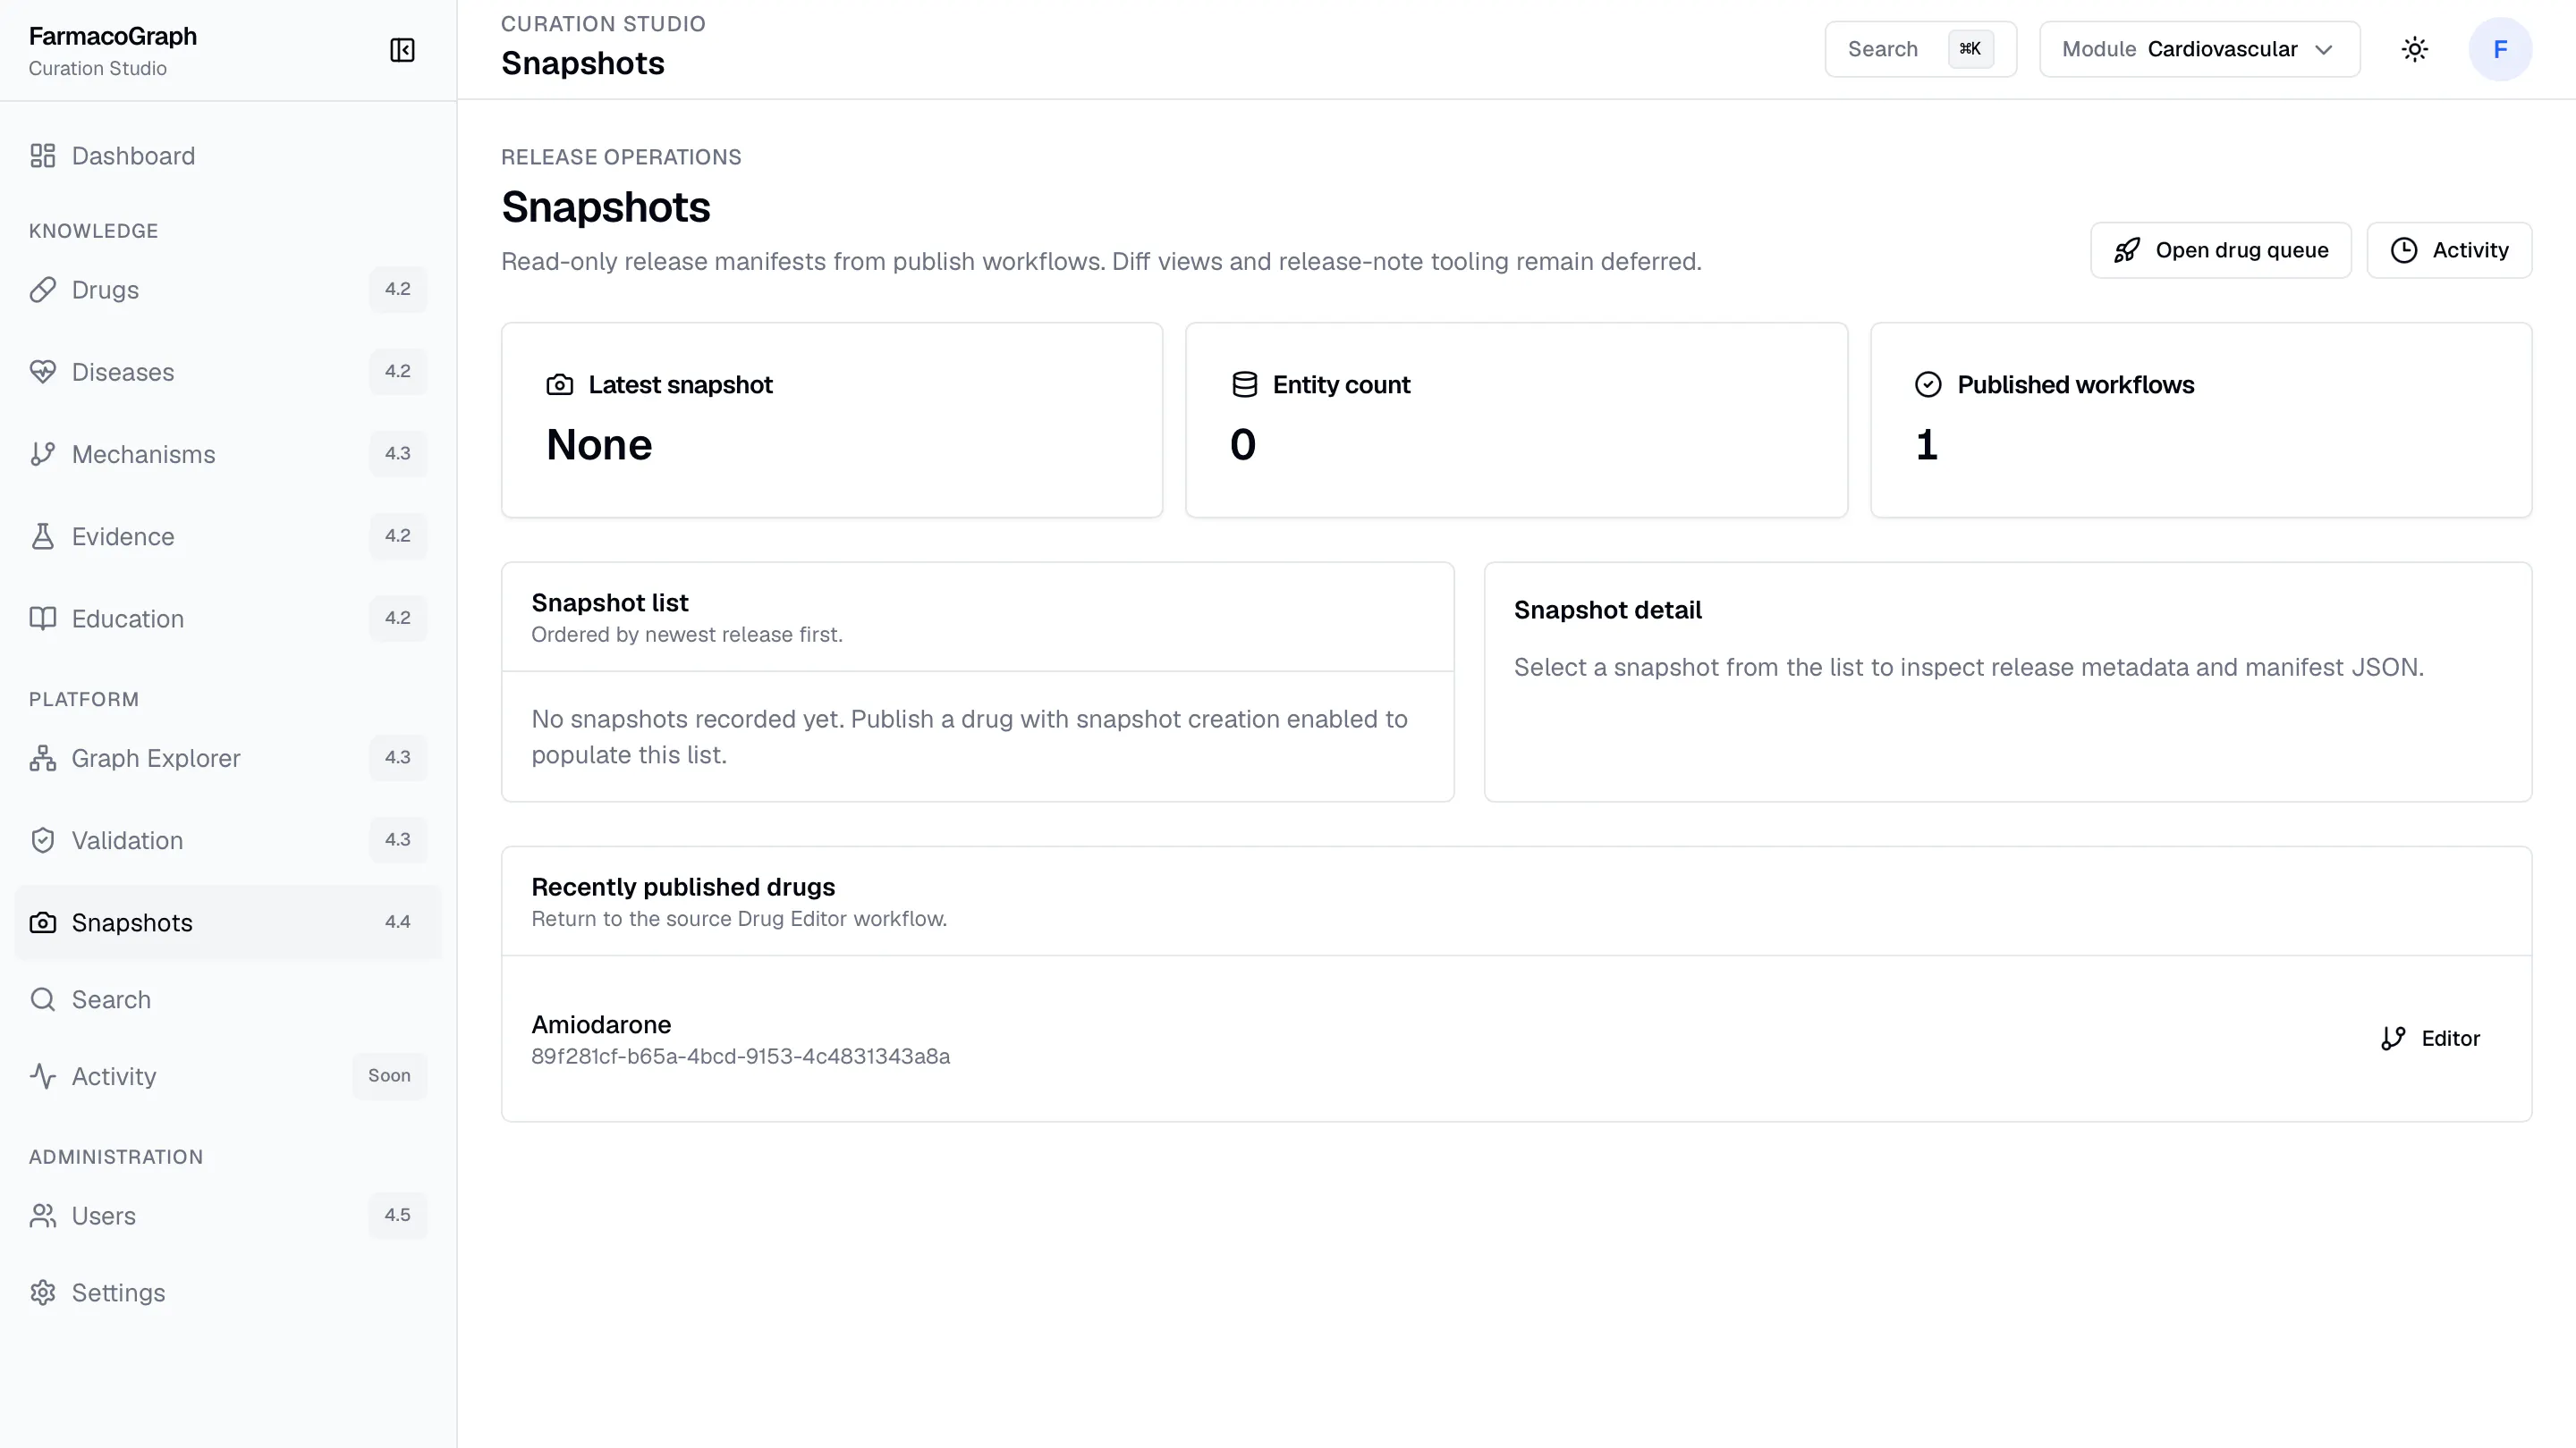The image size is (2576, 1448).
Task: Click the clock icon on Activity button
Action: [x=2404, y=250]
